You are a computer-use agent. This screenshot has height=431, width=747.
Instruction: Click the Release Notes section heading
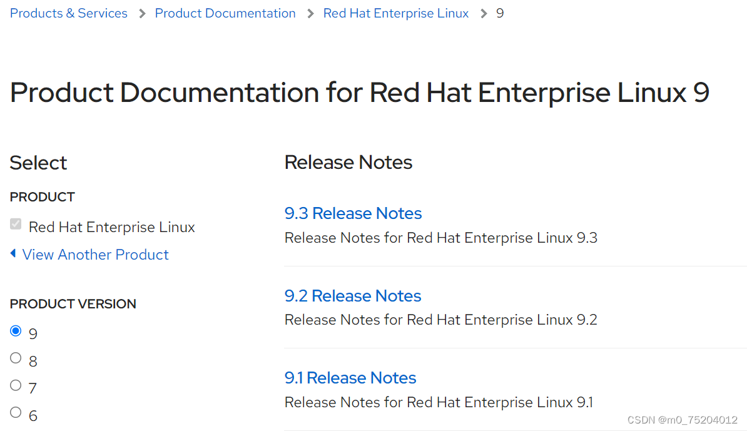348,162
